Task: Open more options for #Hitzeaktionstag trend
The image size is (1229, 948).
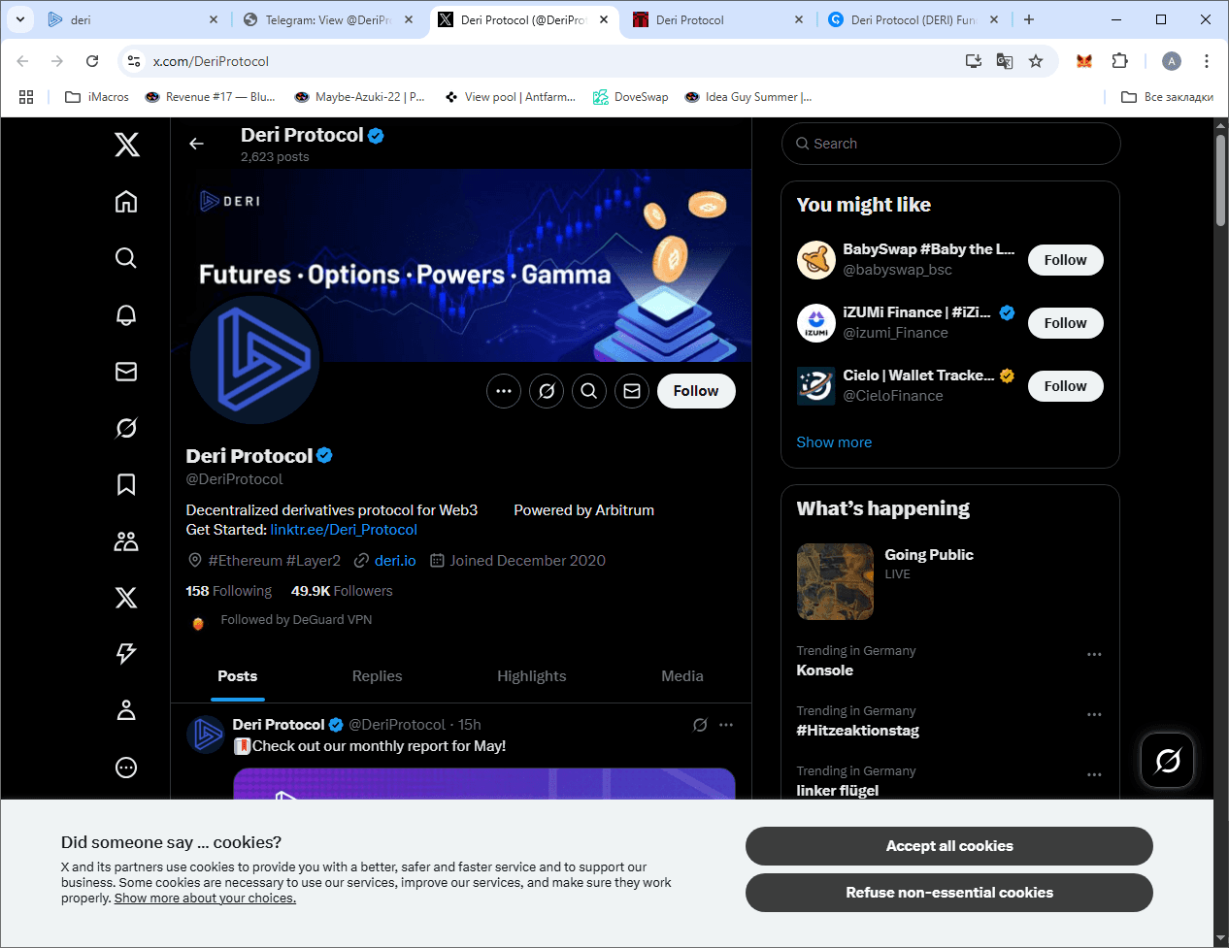Action: pos(1094,715)
